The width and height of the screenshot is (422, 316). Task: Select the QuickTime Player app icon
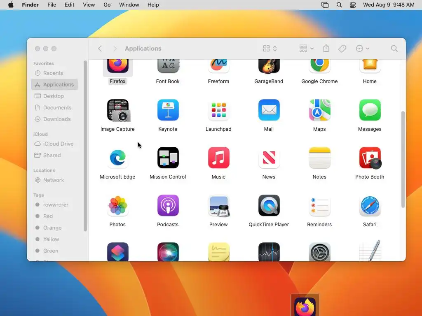point(269,206)
